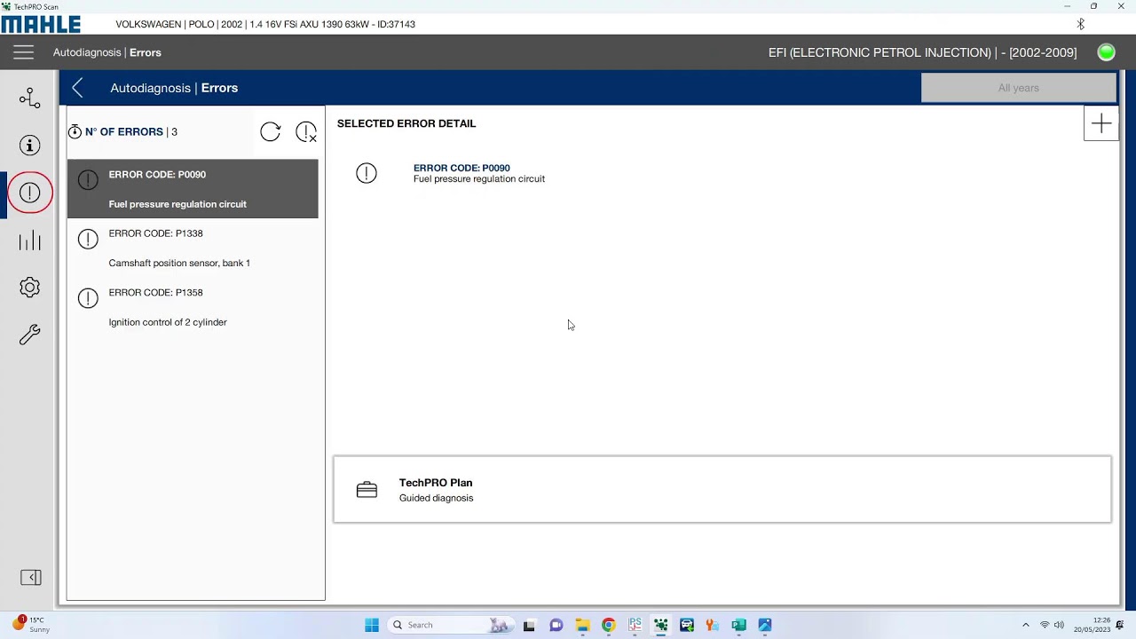This screenshot has width=1136, height=639.
Task: Open the TechPRO Scan taskbar icon
Action: (x=660, y=625)
